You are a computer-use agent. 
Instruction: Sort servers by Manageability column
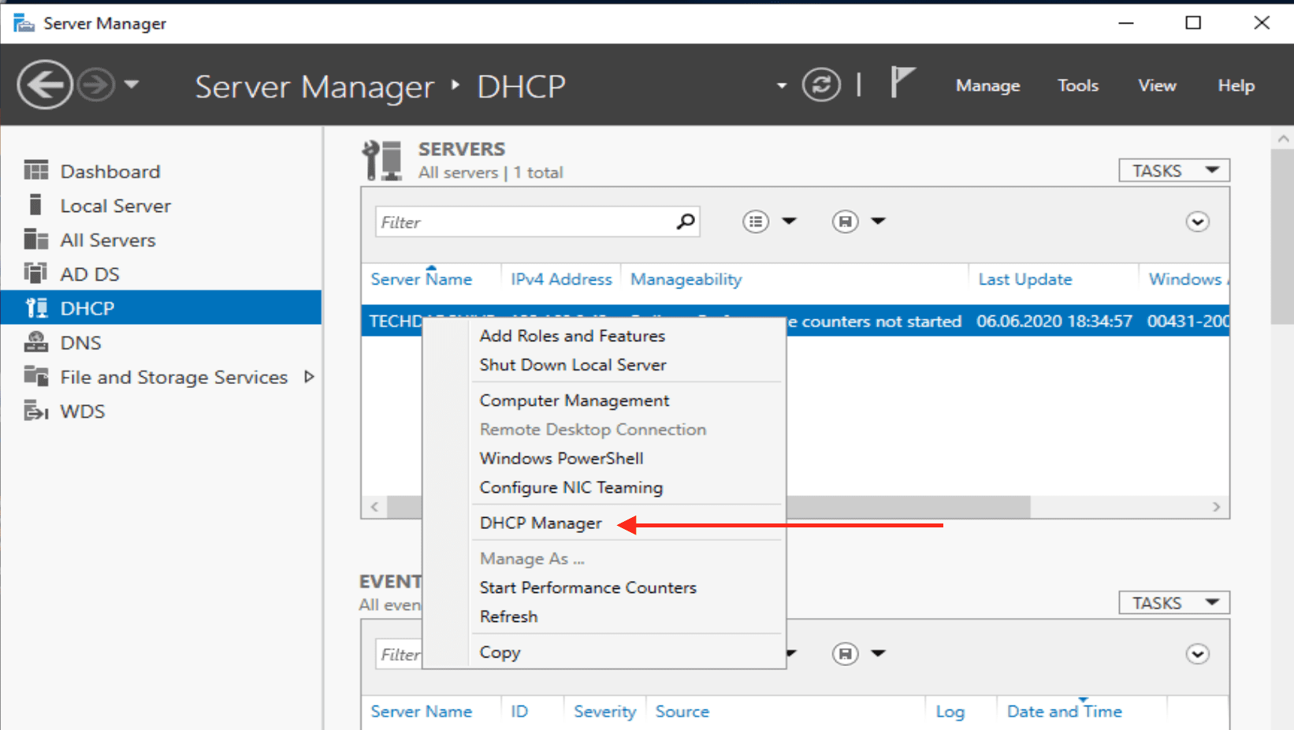tap(686, 279)
